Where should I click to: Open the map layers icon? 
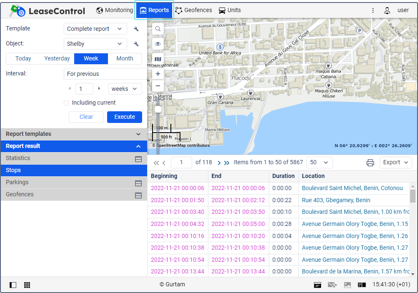[x=158, y=59]
